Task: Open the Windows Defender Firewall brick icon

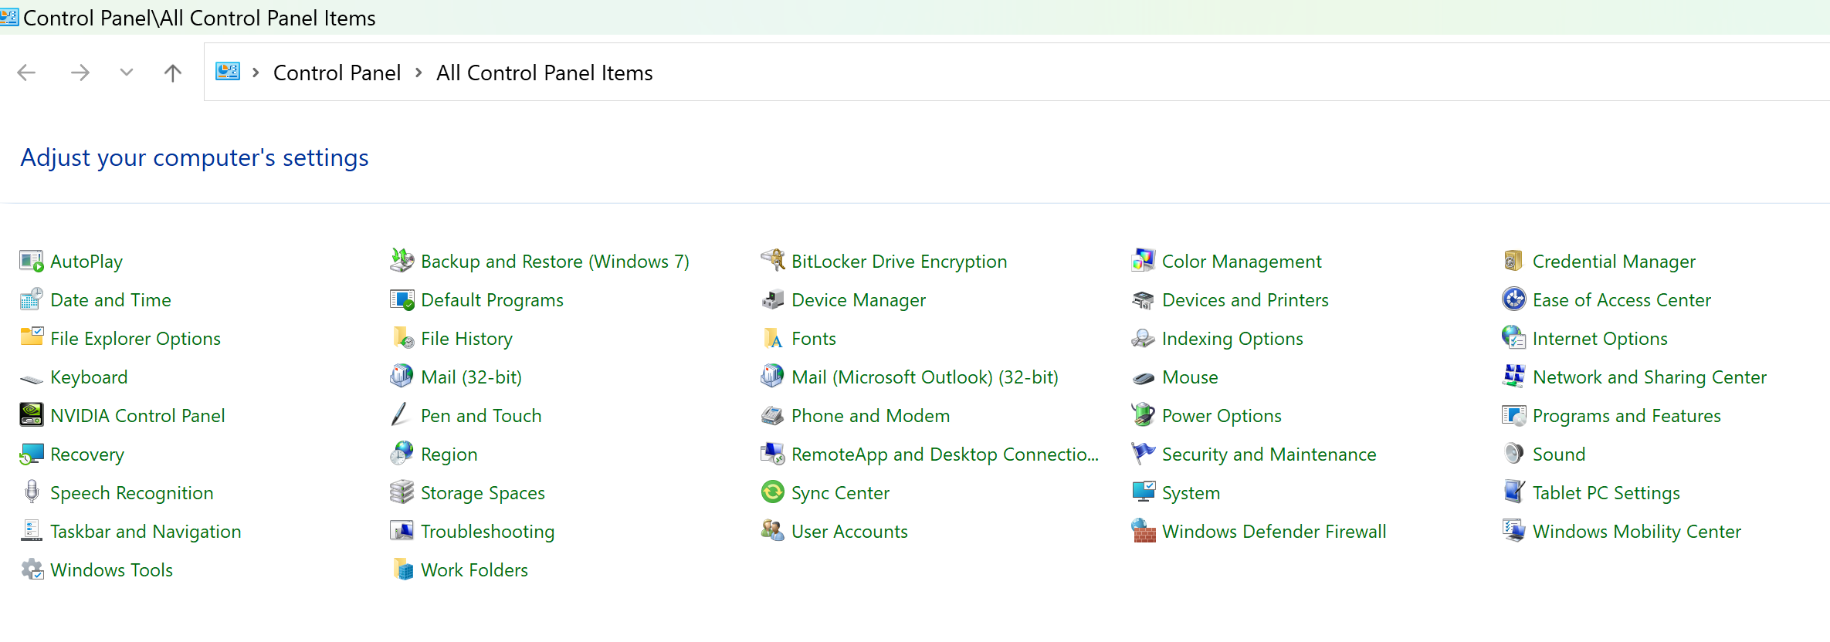Action: click(1144, 532)
